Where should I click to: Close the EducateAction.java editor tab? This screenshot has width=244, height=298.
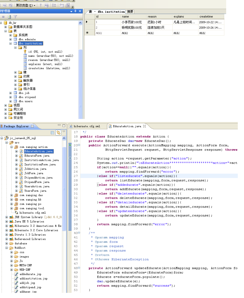145,126
